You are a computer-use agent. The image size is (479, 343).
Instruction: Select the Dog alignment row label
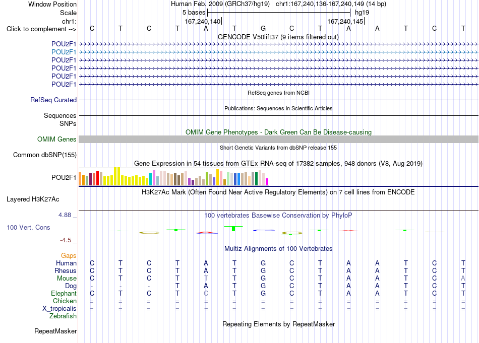tap(71, 286)
